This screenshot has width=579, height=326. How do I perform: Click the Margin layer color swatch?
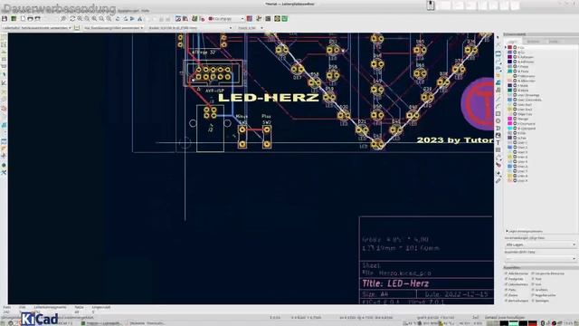[510, 119]
